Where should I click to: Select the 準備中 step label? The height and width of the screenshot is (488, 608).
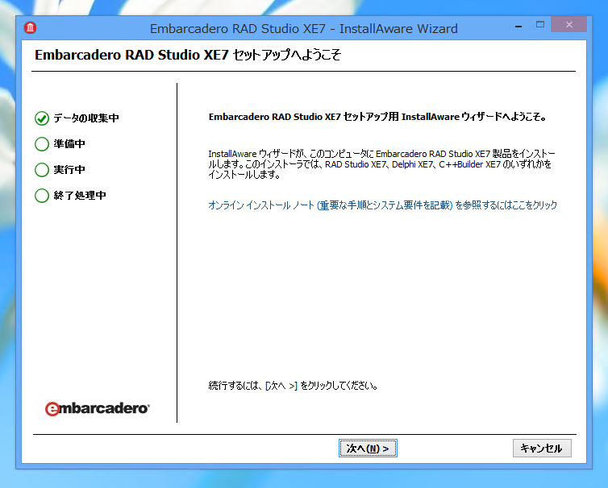tap(69, 143)
